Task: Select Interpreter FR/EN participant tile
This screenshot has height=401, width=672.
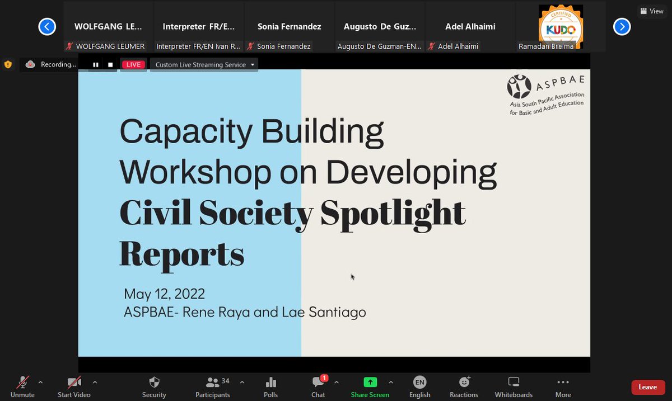Action: click(x=199, y=27)
